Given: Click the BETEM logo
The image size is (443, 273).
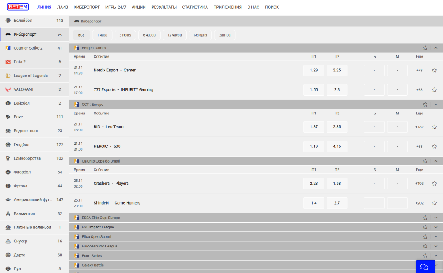Looking at the screenshot, I should tap(17, 7).
